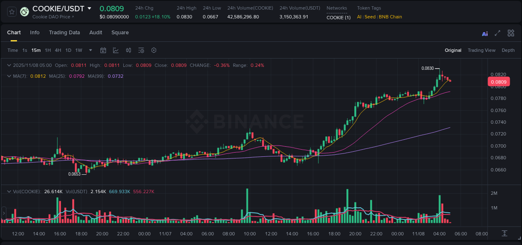
Task: Expand chart to fullscreen with diagonal arrows icon
Action: 497,33
